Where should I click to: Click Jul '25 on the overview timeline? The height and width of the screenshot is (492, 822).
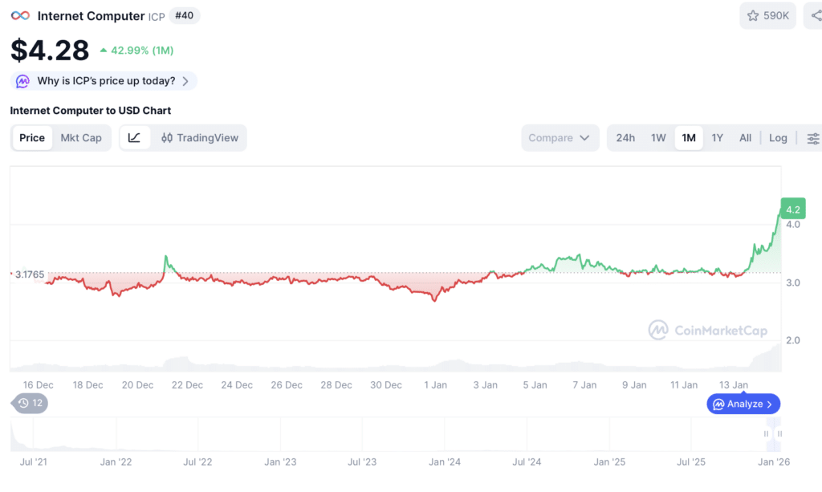[691, 462]
